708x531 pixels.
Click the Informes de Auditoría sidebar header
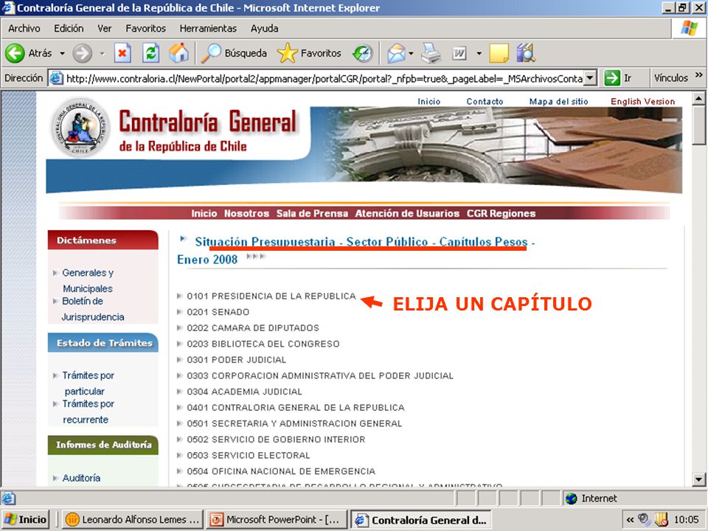(103, 445)
